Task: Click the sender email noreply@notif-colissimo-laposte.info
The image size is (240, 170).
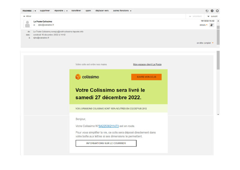Action: coord(67,32)
